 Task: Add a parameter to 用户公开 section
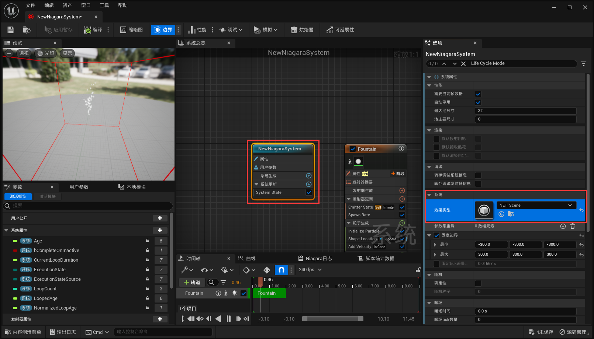(x=160, y=218)
